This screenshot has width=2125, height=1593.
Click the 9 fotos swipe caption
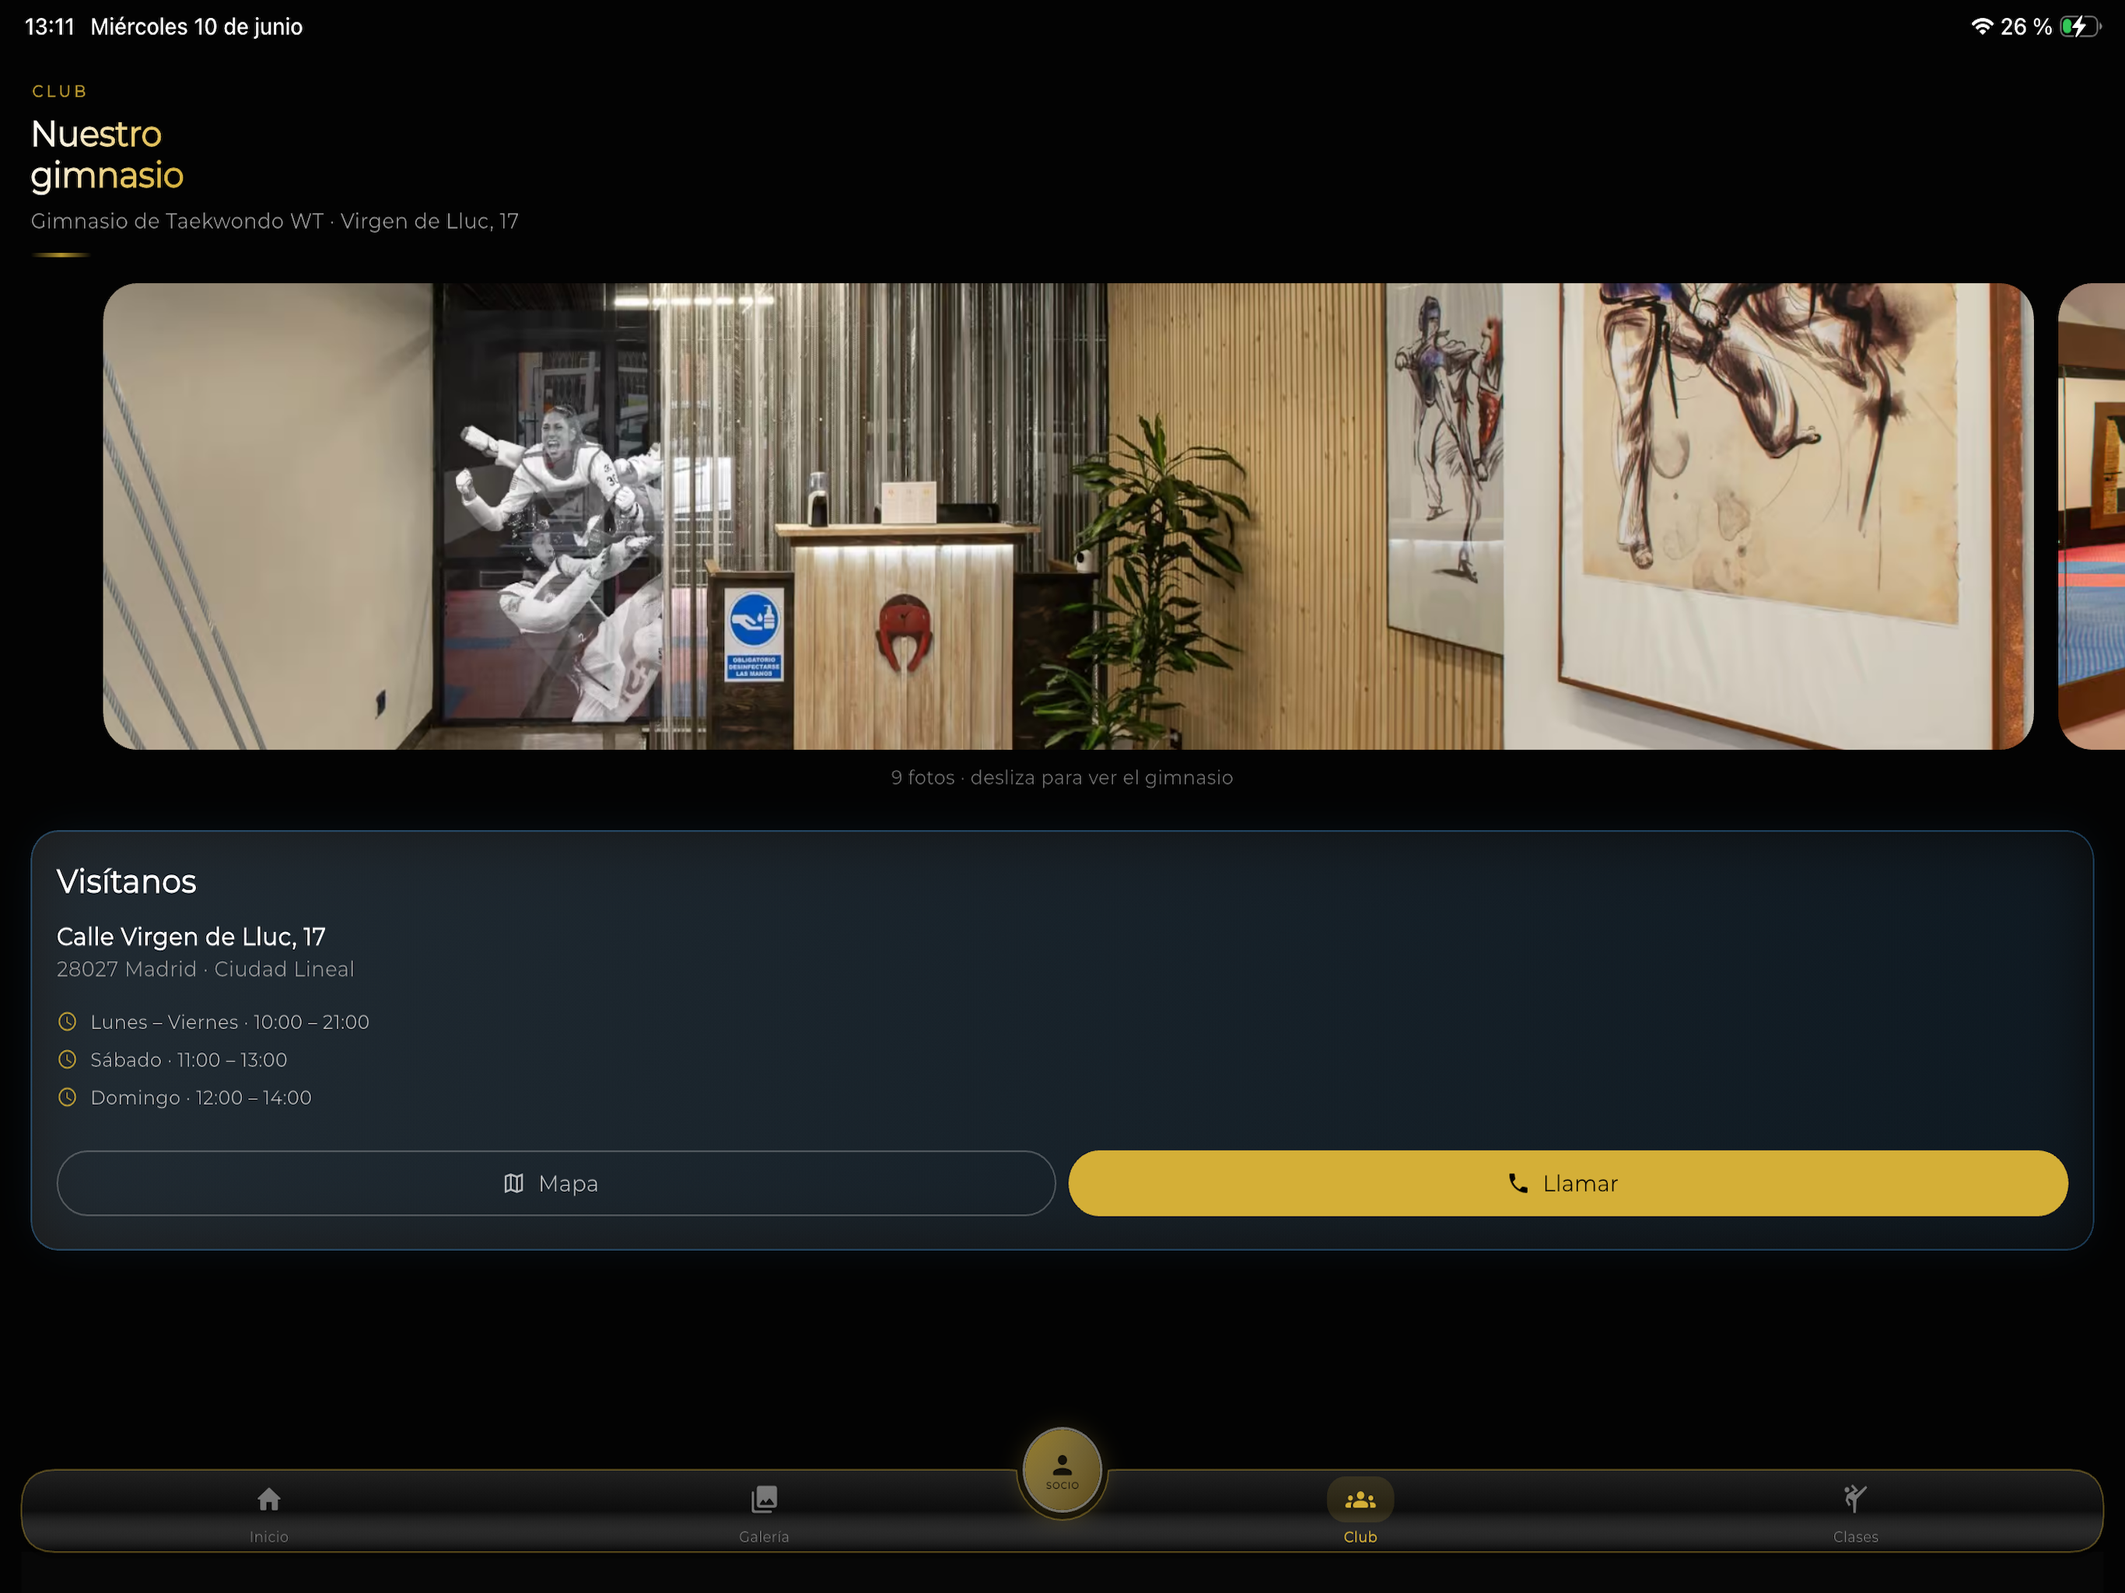(1062, 777)
